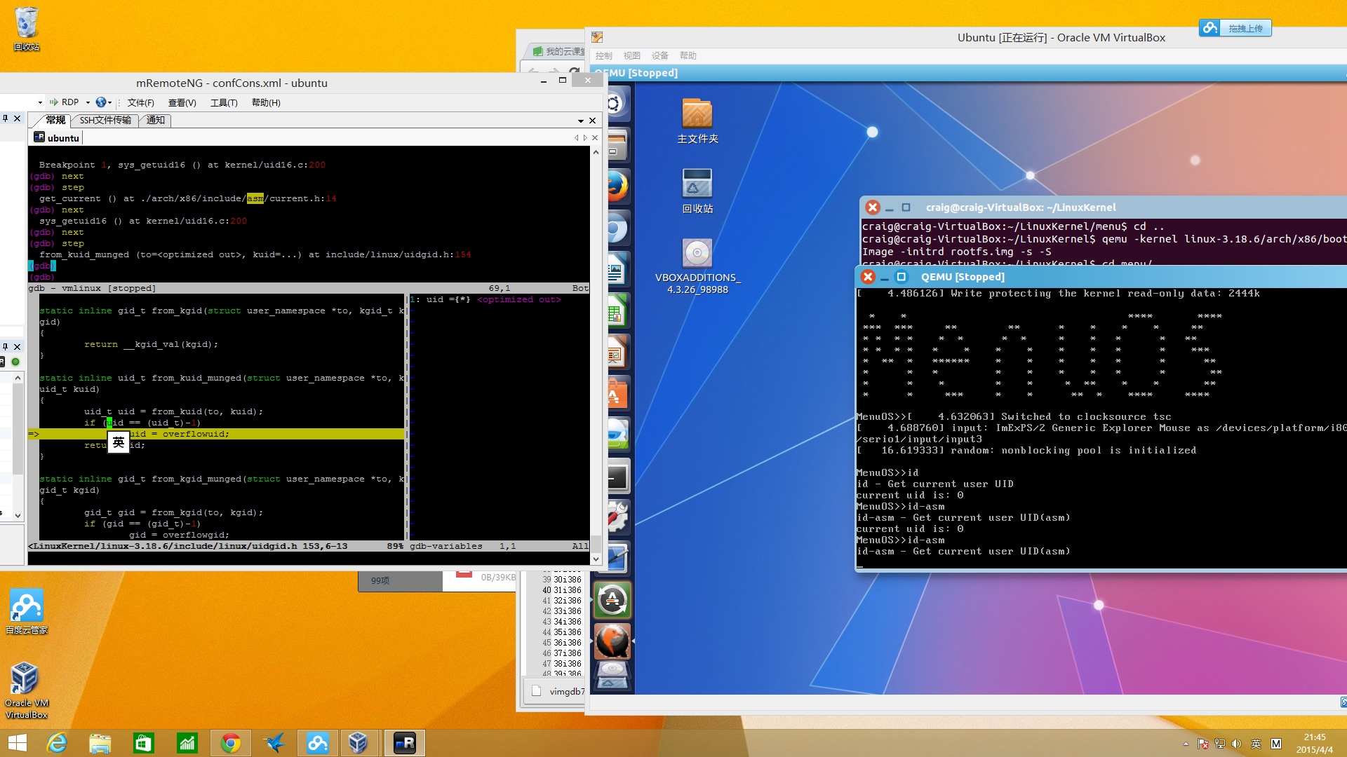Click the Baidu cloud icon on taskbar
The image size is (1347, 757).
(x=318, y=743)
